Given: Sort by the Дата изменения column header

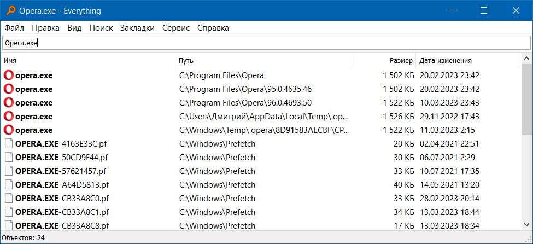Looking at the screenshot, I should click(468, 61).
